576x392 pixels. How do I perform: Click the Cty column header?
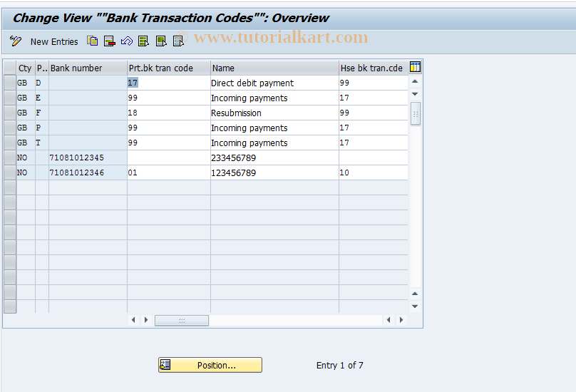(26, 68)
